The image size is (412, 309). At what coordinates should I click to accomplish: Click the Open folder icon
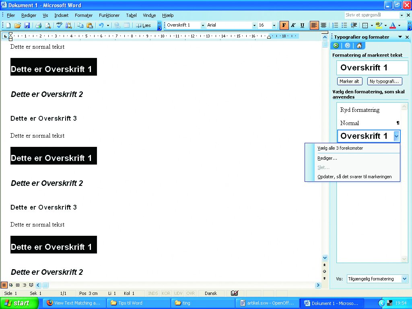click(17, 25)
